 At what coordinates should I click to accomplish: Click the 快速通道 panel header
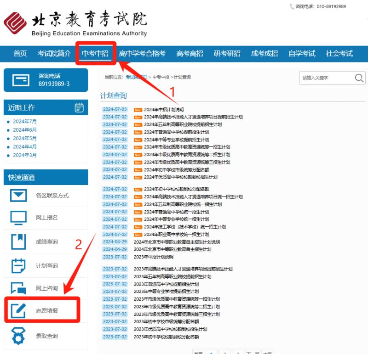tap(46, 177)
